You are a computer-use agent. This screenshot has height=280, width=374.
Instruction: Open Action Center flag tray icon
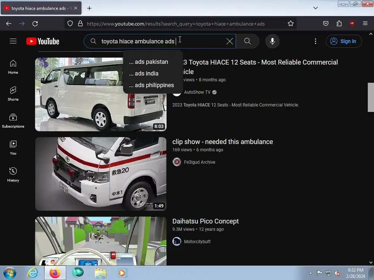tap(319, 273)
